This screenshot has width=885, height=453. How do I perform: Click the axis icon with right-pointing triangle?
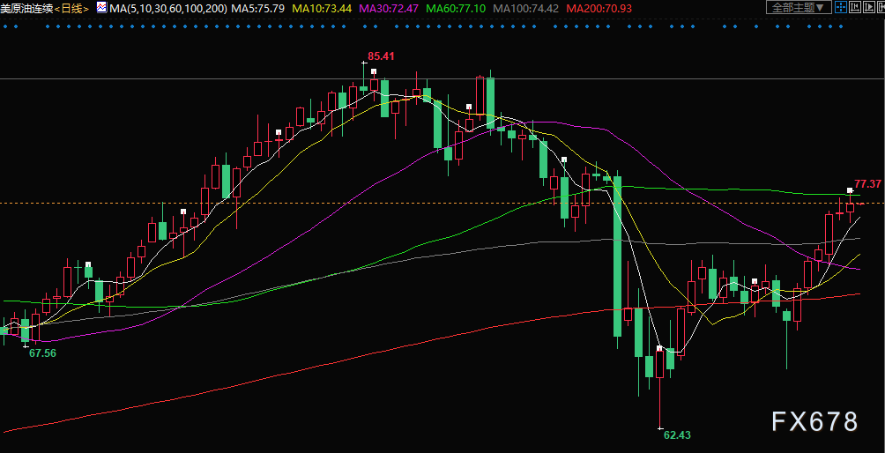click(x=869, y=7)
